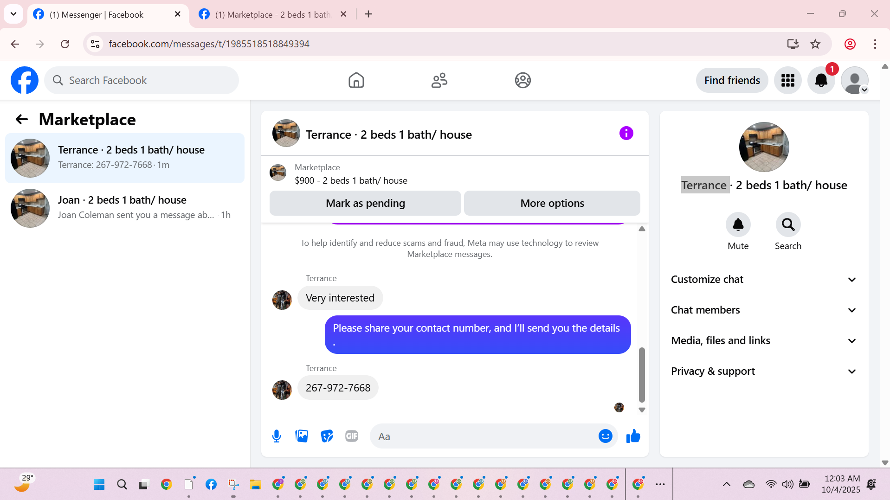Focus the Search Facebook field

click(x=142, y=80)
